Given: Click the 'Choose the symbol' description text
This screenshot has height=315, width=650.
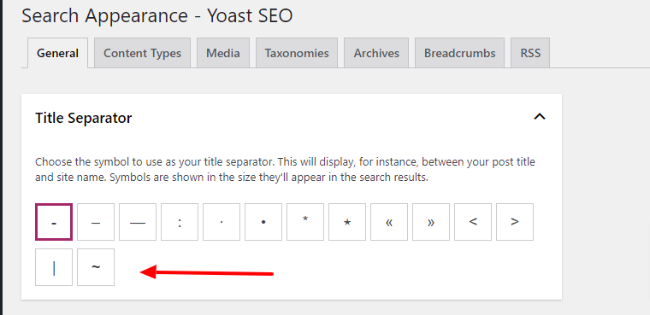Looking at the screenshot, I should click(x=285, y=170).
